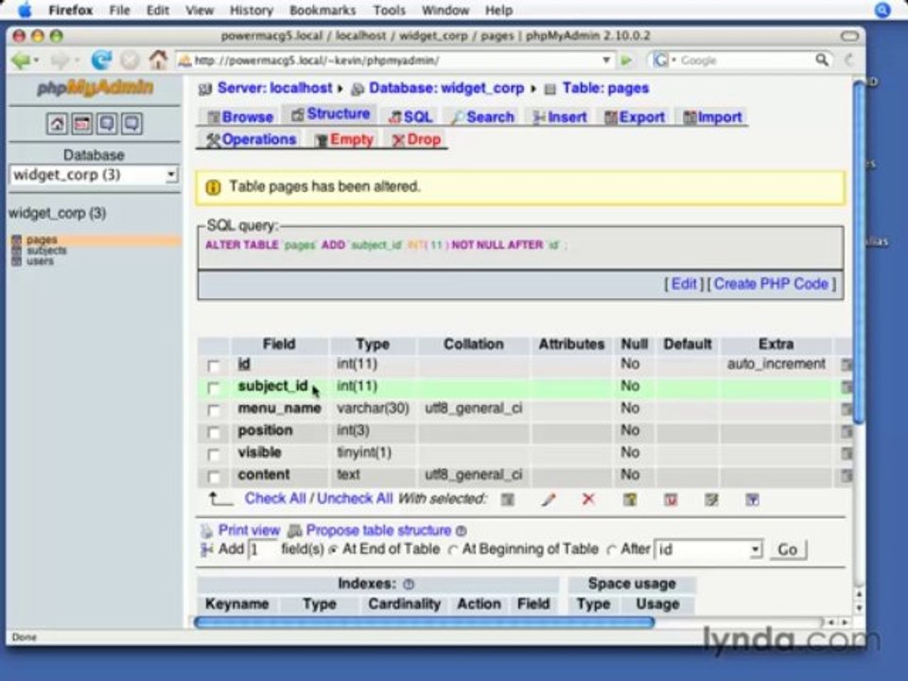Open the Operations tab
Viewport: 908px width, 681px height.
[252, 140]
